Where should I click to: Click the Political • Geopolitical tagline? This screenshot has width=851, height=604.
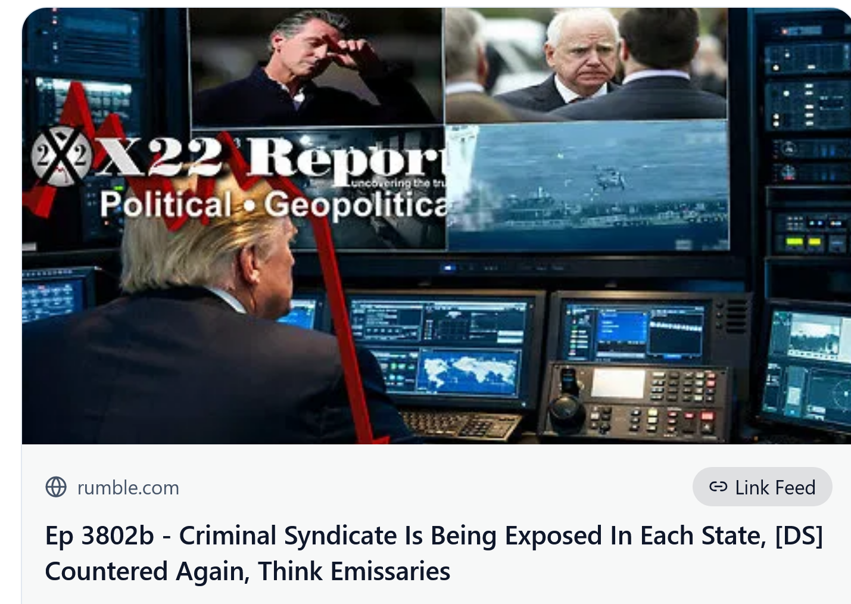273,206
